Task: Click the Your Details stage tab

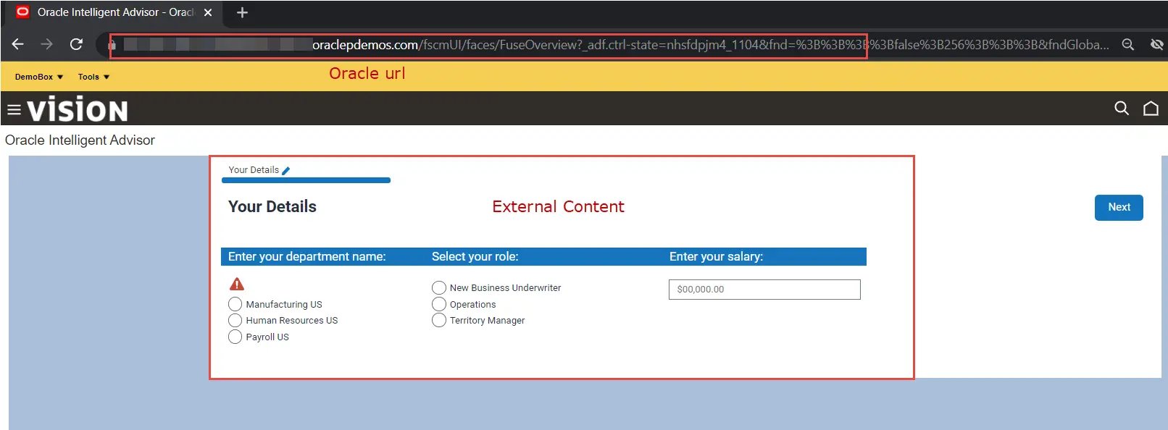Action: (x=254, y=170)
